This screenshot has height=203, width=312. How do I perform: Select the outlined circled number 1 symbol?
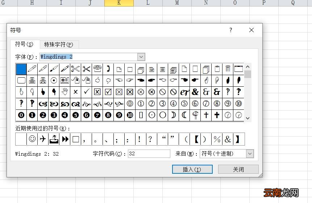point(141,103)
